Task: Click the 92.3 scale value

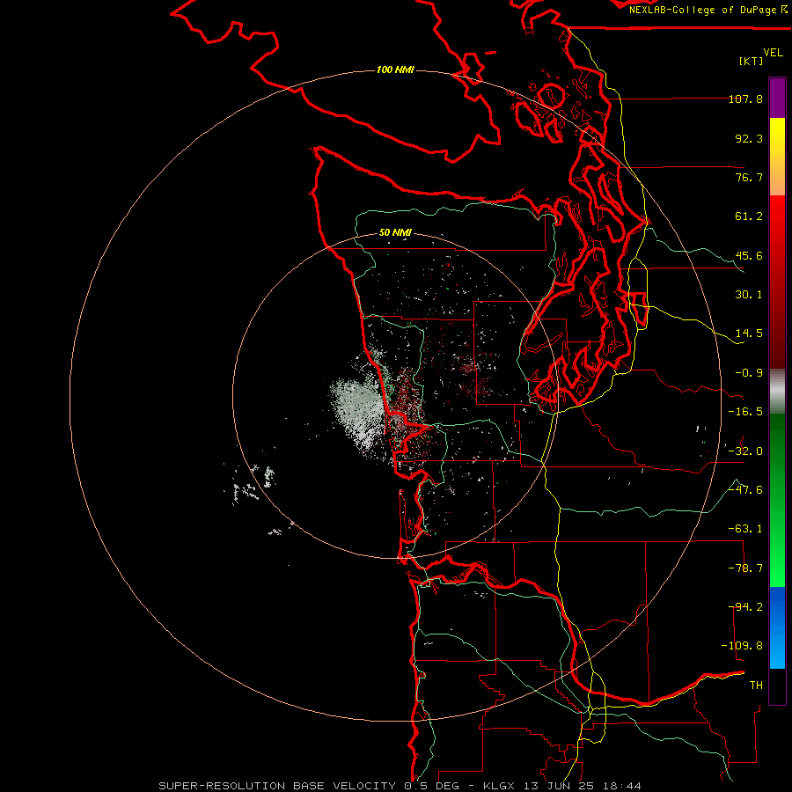Action: pos(749,138)
